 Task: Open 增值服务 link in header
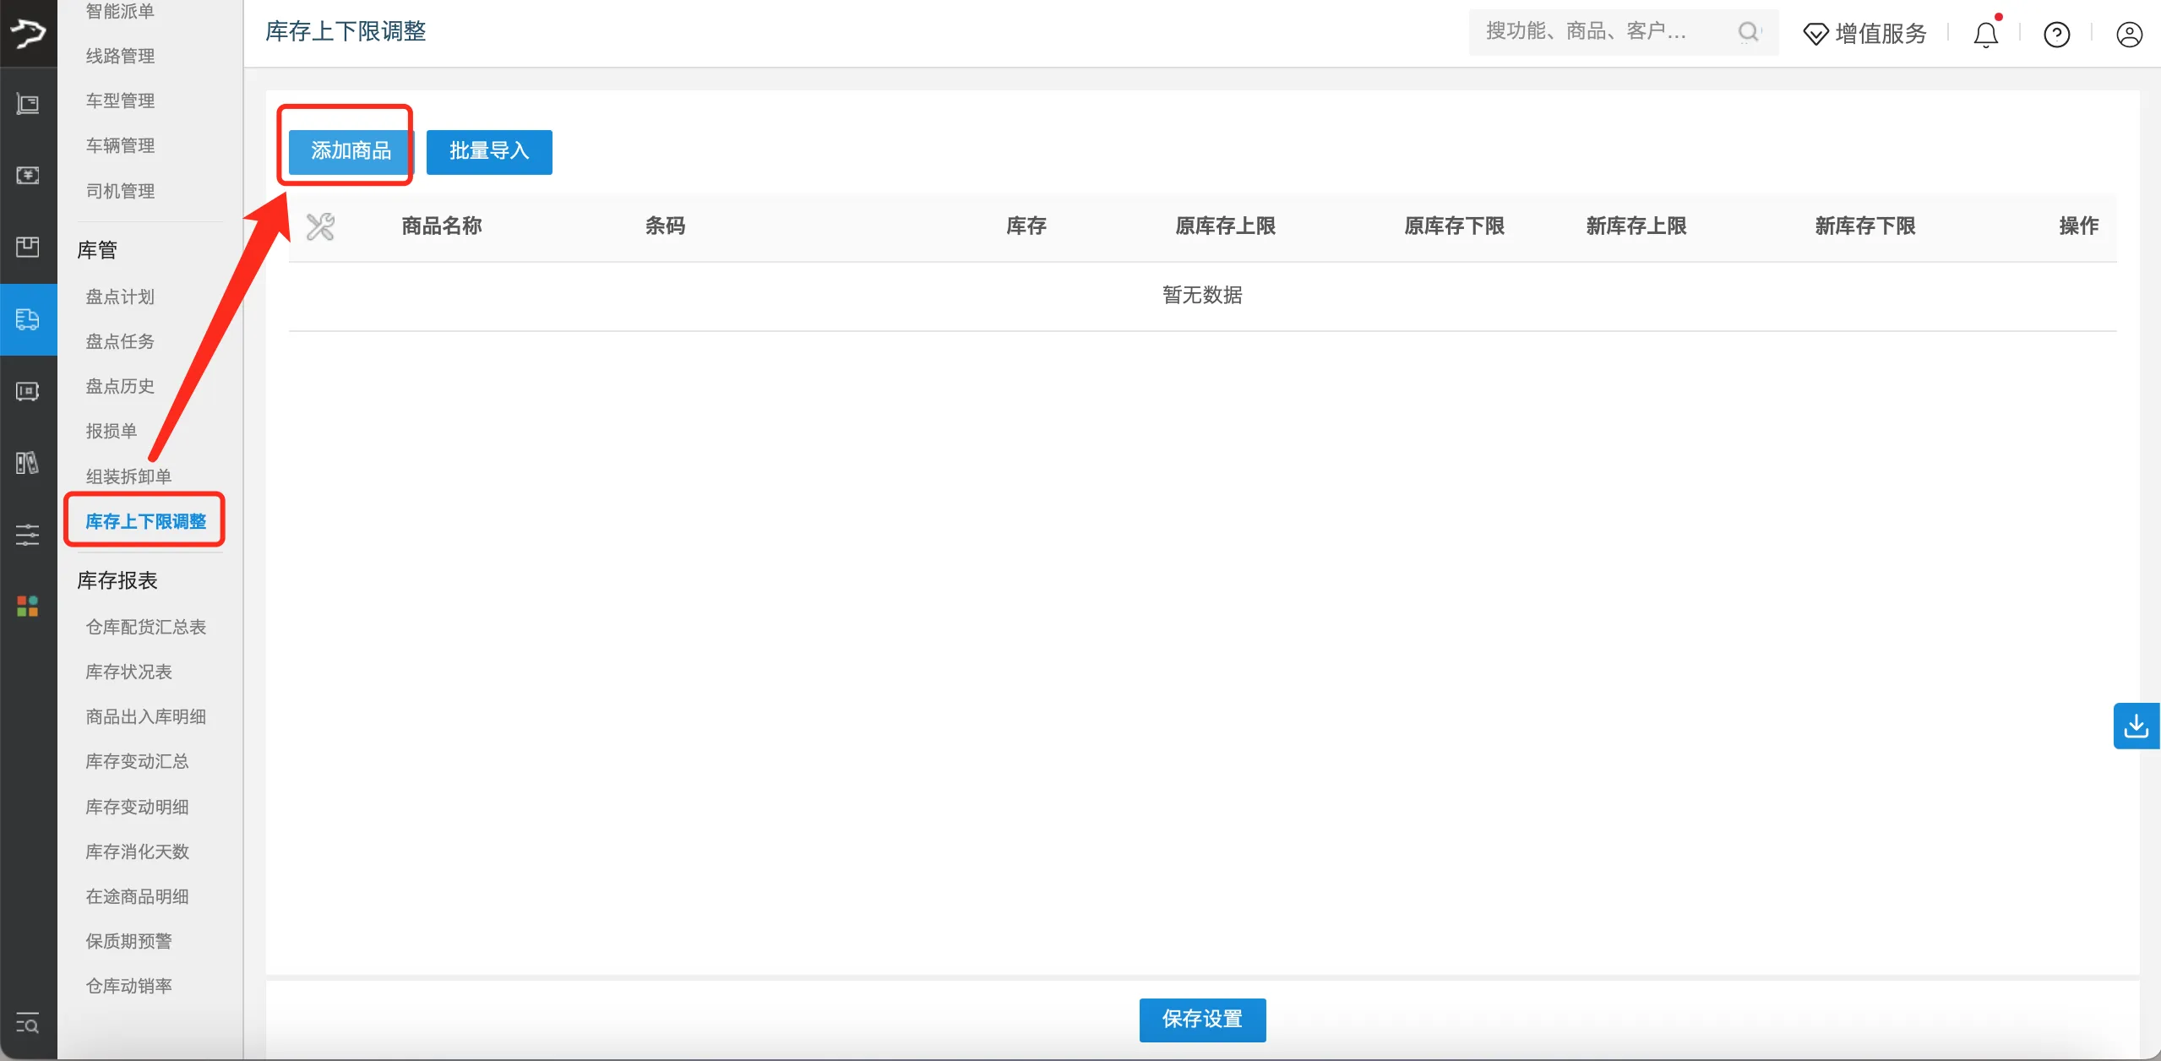pyautogui.click(x=1865, y=34)
